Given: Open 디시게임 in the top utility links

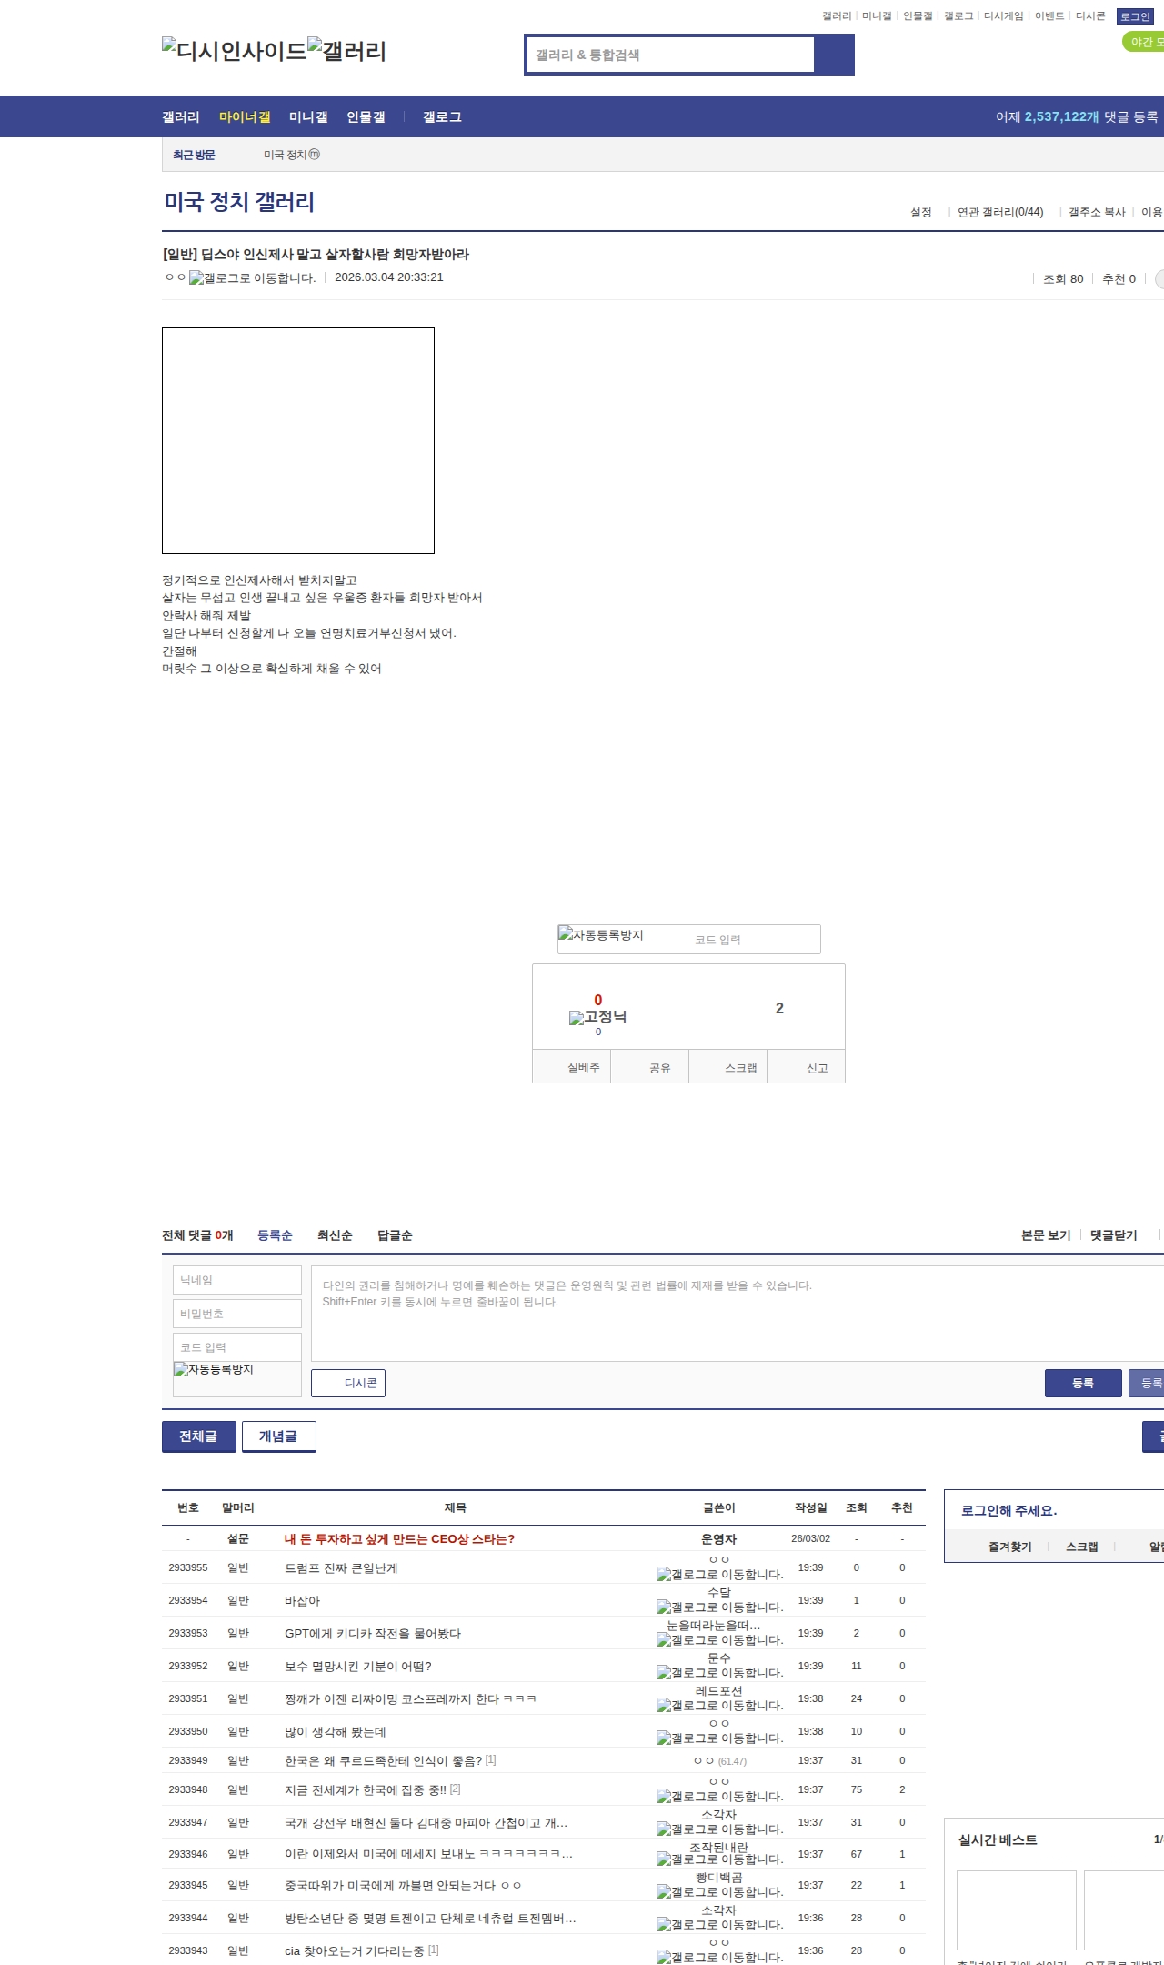Looking at the screenshot, I should (1003, 16).
